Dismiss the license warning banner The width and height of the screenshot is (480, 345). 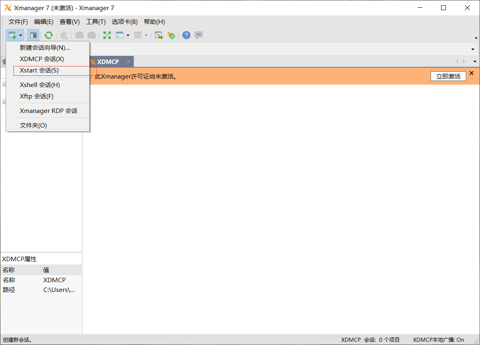coord(471,73)
